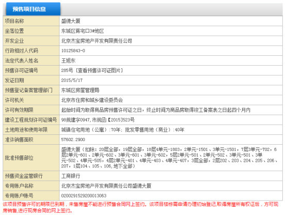286x215 pixels.
Task: Click the land use text with 70年
Action: pyautogui.click(x=123, y=130)
